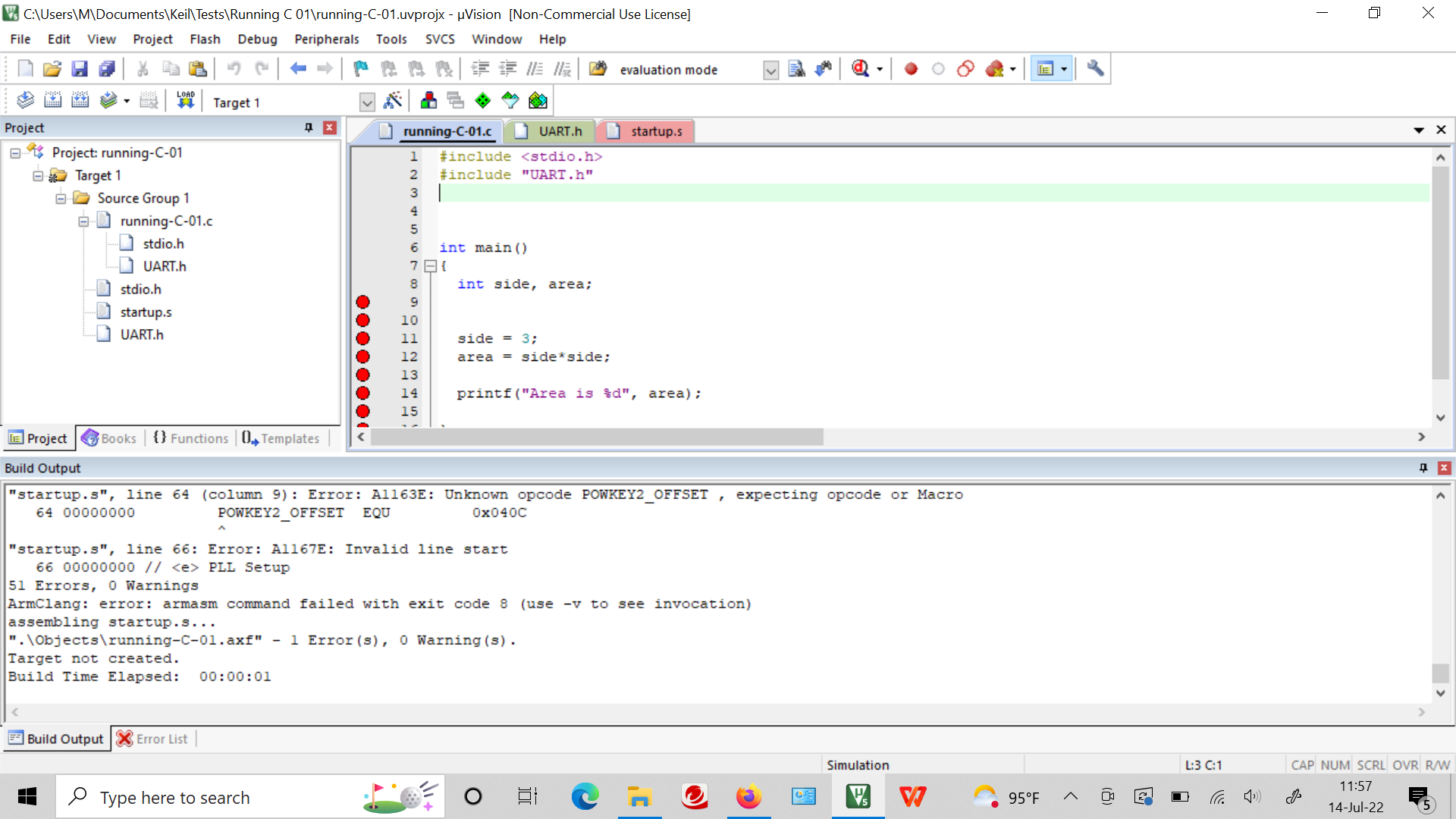Unindent selected lines with the unindent icon
This screenshot has height=819, width=1456.
tap(508, 69)
